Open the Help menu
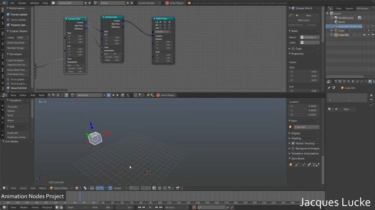375x210 pixels. coord(45,3)
